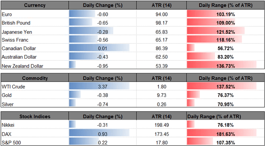Click the Gold row label
Viewport: 265px width, 146px height.
pyautogui.click(x=7, y=96)
